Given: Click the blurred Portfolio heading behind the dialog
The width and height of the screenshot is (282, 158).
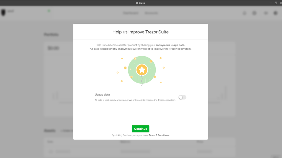Looking at the screenshot, I should [x=52, y=35].
